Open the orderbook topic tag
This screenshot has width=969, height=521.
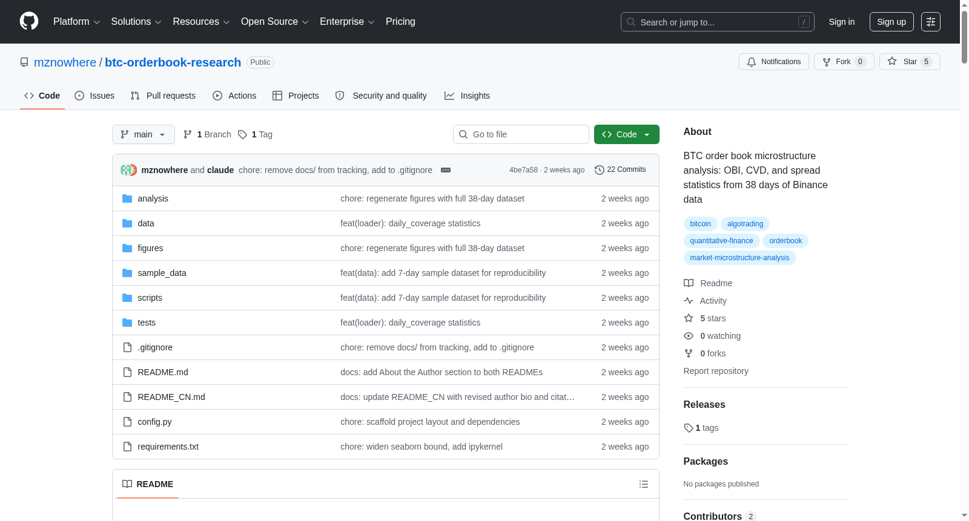pyautogui.click(x=785, y=241)
